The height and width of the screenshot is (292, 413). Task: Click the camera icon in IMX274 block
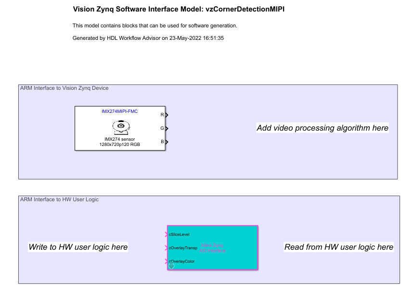(x=121, y=126)
